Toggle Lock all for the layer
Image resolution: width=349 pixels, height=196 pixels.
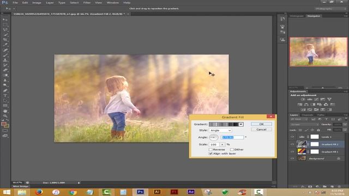pos(318,130)
